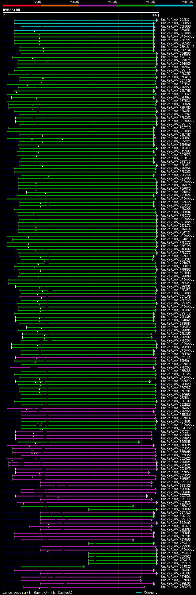Click the white query length bar 1–337
The width and height of the screenshot is (196, 595).
(x=81, y=13)
